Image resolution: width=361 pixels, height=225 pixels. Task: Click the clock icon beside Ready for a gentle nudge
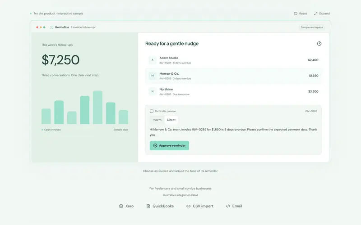click(319, 44)
